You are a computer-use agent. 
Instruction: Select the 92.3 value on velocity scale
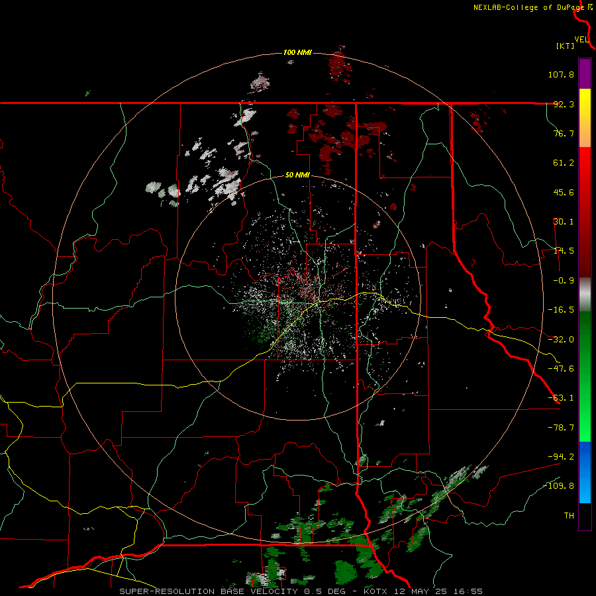pyautogui.click(x=564, y=104)
